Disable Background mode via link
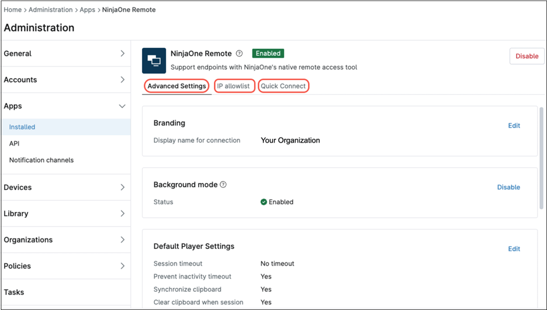Image resolution: width=547 pixels, height=310 pixels. coord(508,188)
